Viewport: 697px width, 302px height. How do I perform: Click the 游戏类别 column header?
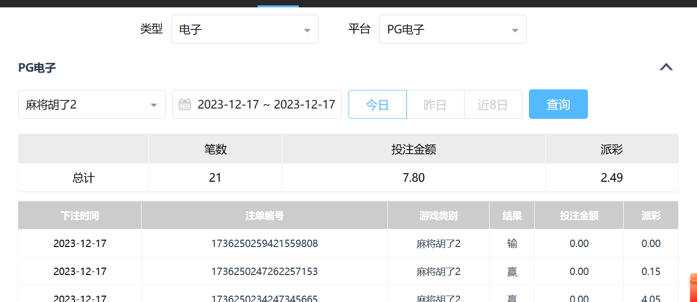(438, 216)
